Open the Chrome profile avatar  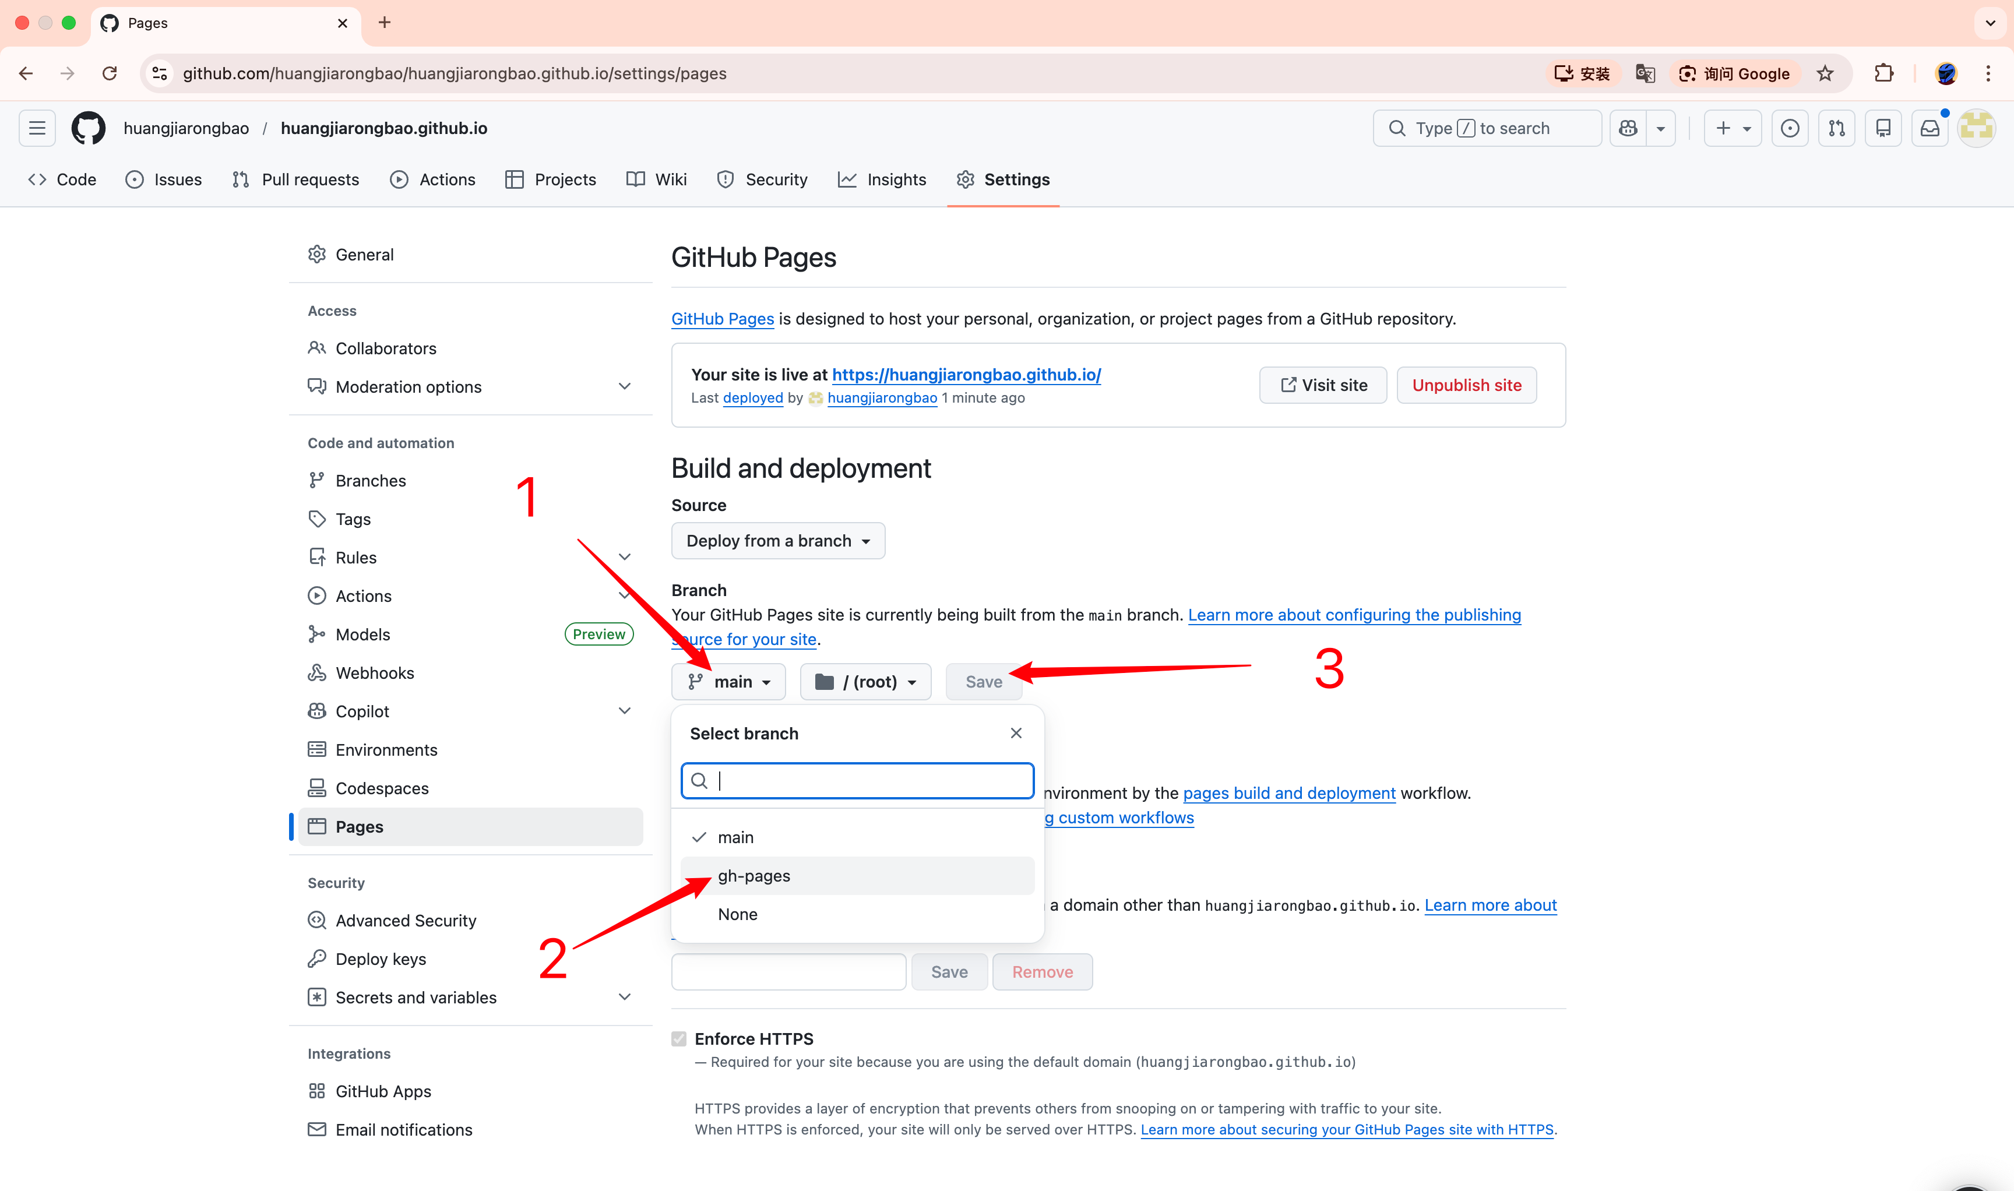(1946, 74)
